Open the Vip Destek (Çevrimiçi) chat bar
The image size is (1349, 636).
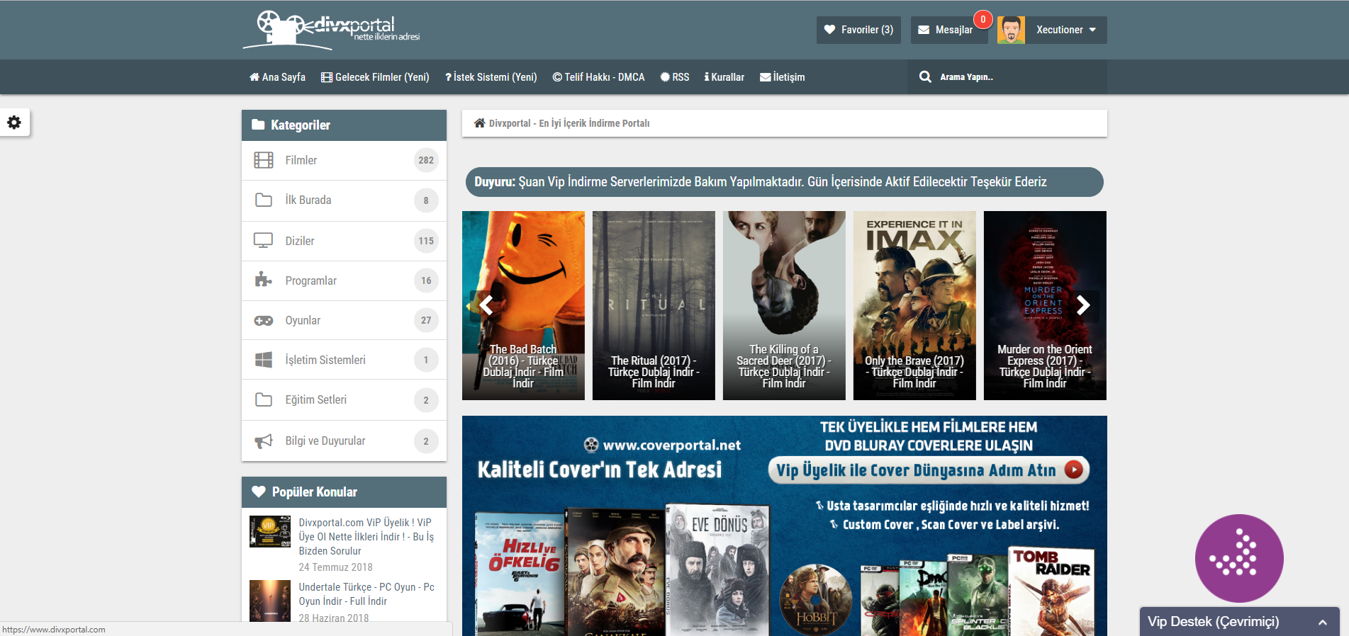point(1239,622)
